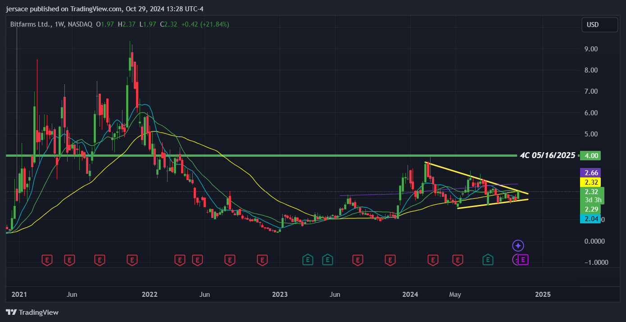
Task: Click the purple star event icon
Action: tap(518, 245)
